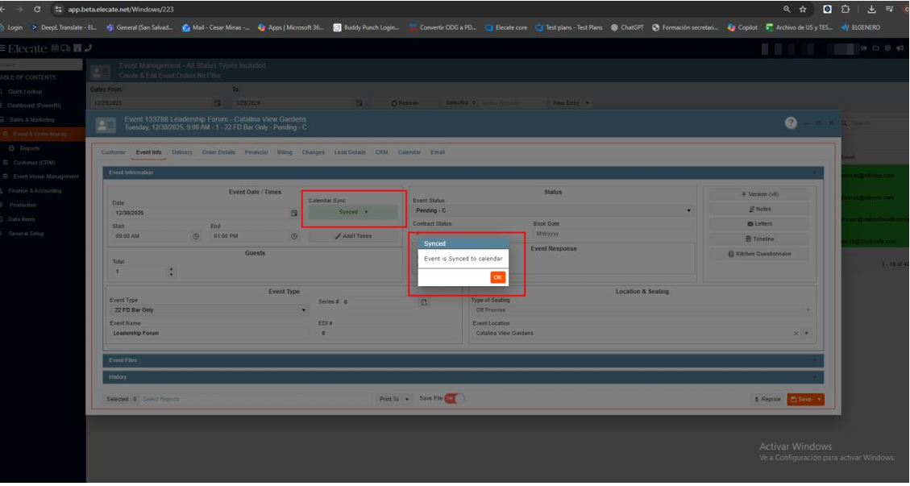This screenshot has width=910, height=486.
Task: Reload page with browser refresh icon
Action: click(37, 9)
